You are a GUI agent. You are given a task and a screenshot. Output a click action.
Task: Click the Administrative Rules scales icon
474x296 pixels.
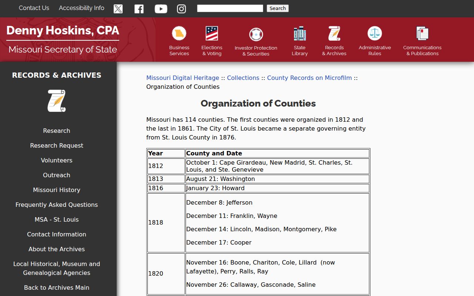375,34
